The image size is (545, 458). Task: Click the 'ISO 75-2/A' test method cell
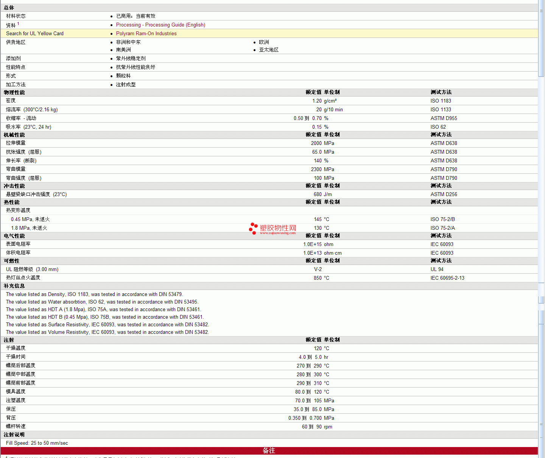click(x=442, y=228)
